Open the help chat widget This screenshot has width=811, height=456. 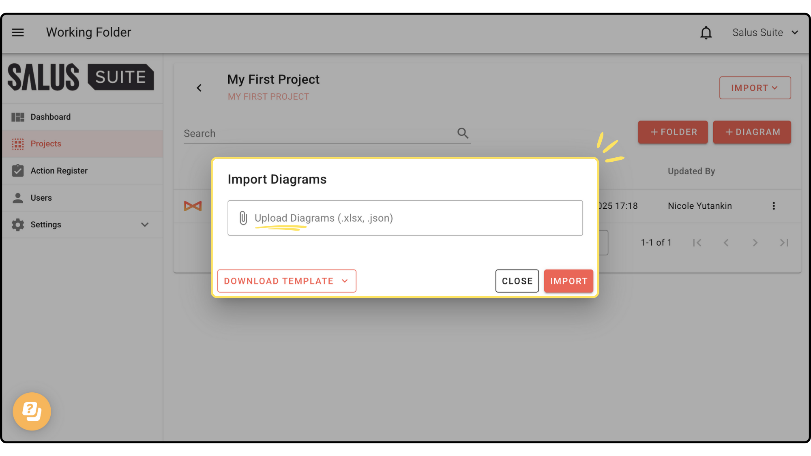click(x=32, y=411)
